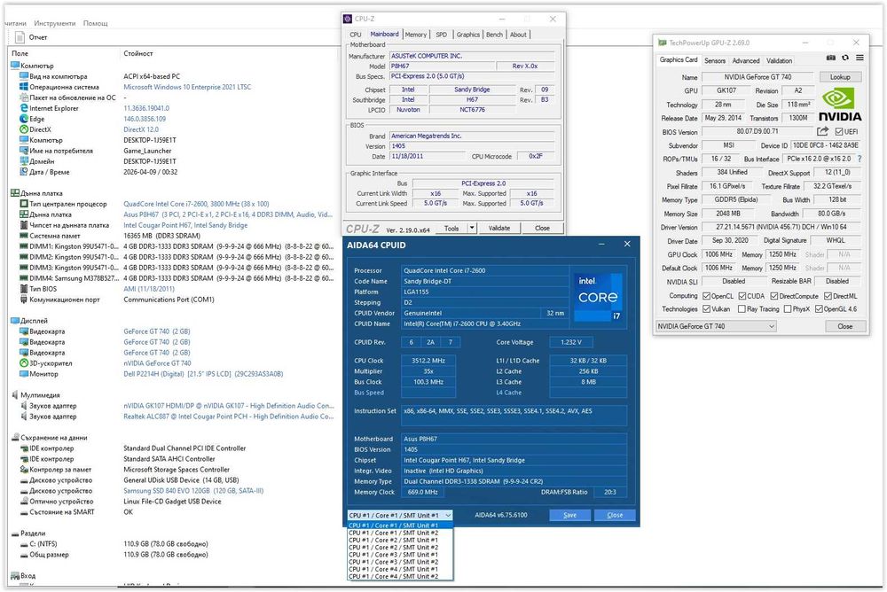Click the GPU-Z screenshot camera icon

[x=830, y=58]
